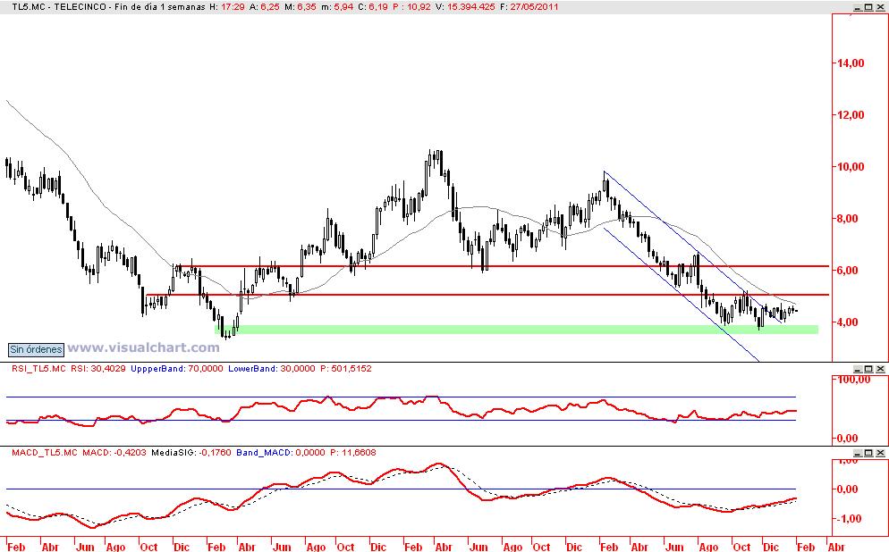Click the C: 6,19 close value
The width and height of the screenshot is (889, 552).
373,7
